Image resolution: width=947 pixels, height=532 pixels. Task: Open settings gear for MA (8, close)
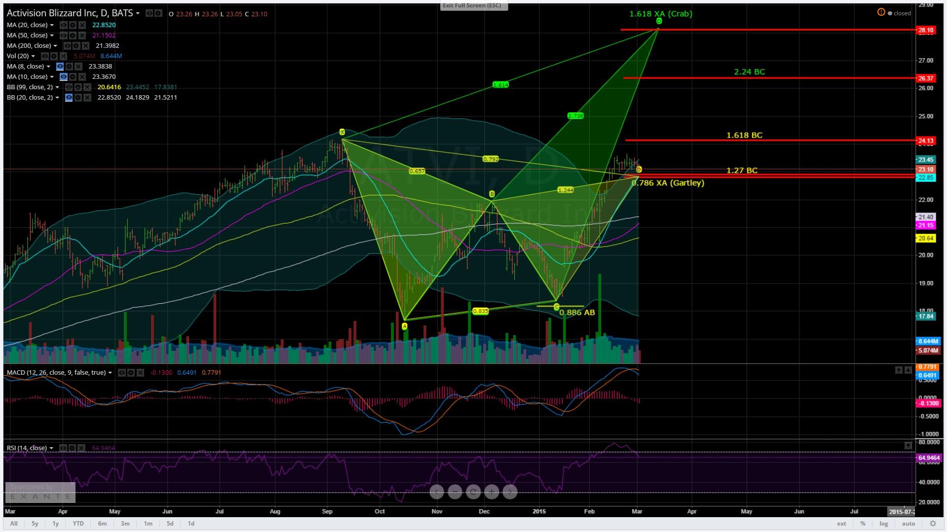click(x=69, y=67)
